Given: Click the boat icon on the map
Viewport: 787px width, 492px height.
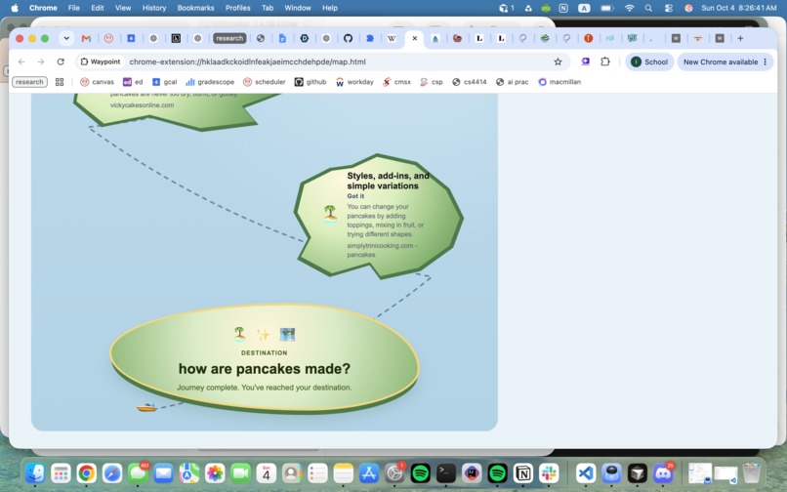Looking at the screenshot, I should point(146,408).
